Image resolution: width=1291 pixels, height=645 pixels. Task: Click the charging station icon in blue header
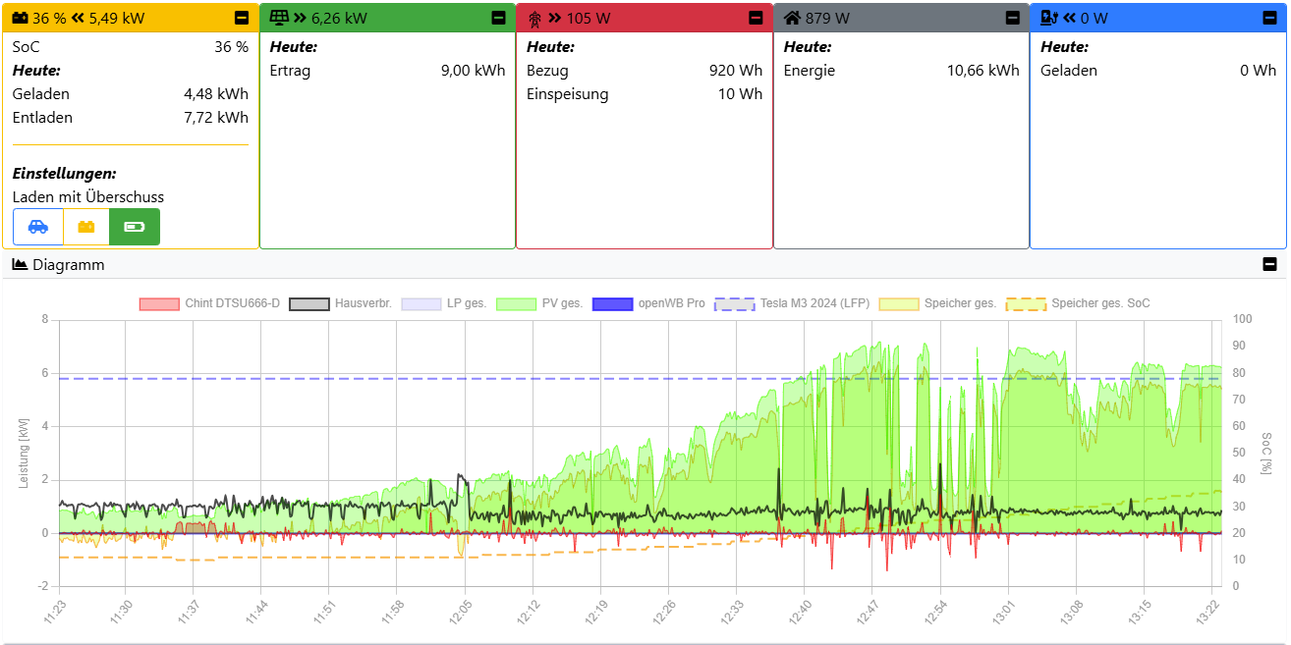pyautogui.click(x=1049, y=18)
